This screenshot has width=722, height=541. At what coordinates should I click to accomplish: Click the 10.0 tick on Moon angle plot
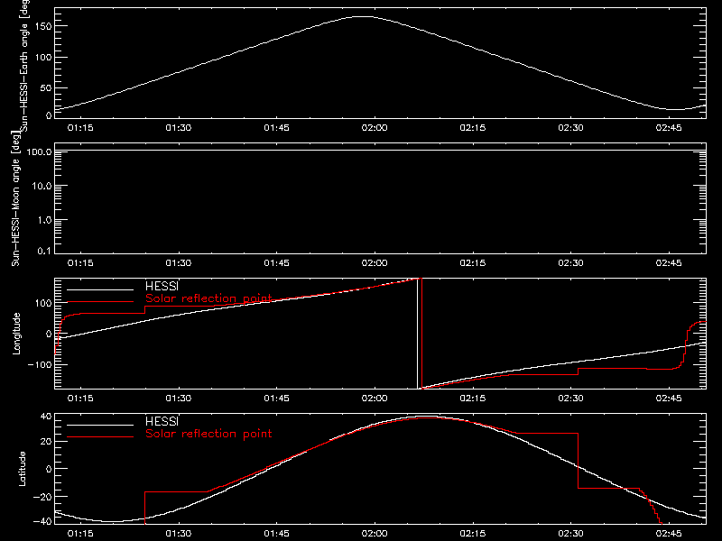point(42,186)
